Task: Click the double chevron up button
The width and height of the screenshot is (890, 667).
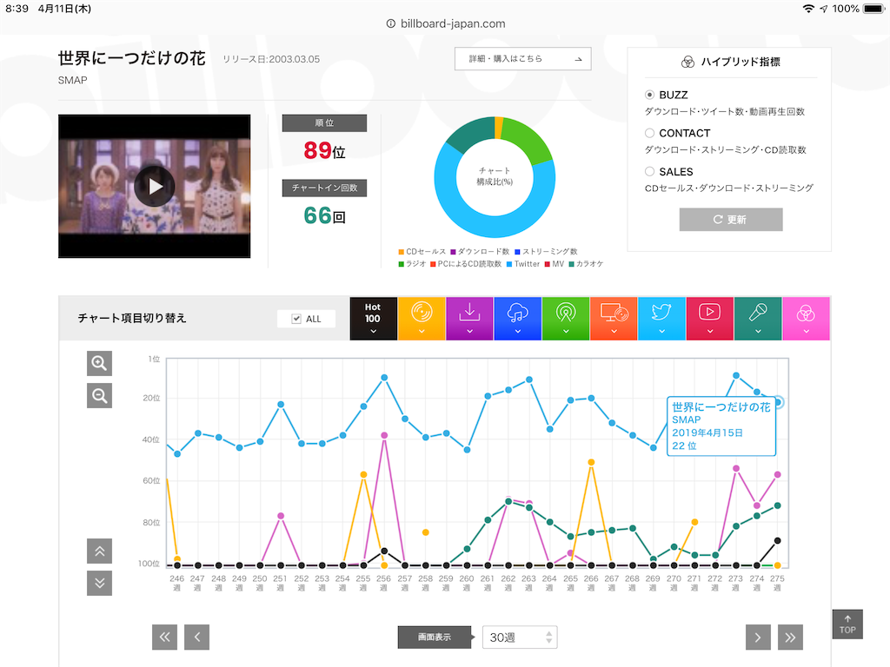Action: [99, 551]
